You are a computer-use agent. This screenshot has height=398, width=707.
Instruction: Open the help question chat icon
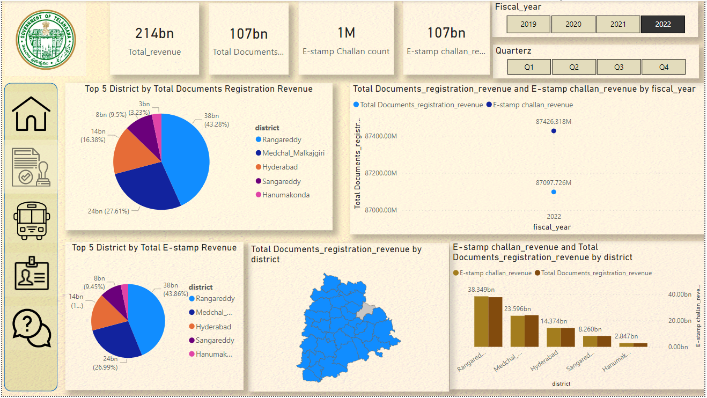point(31,328)
